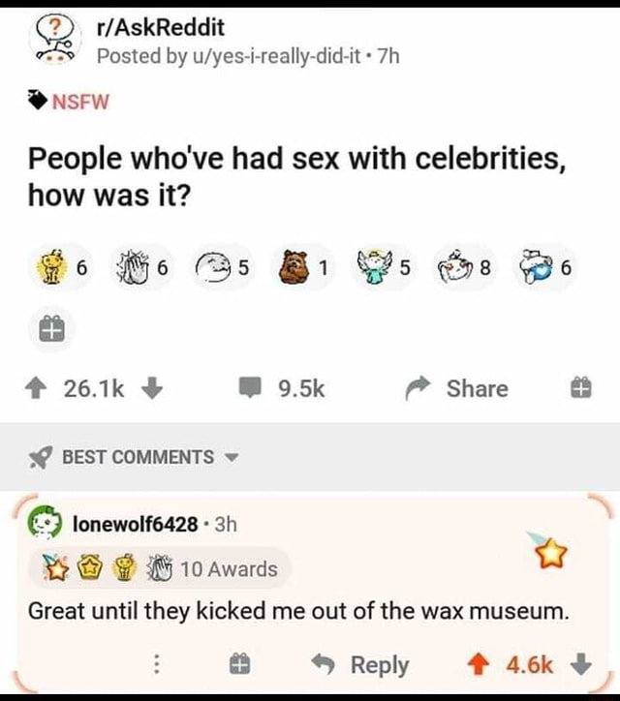620x701 pixels.
Task: Click the Share arrow icon
Action: point(417,388)
